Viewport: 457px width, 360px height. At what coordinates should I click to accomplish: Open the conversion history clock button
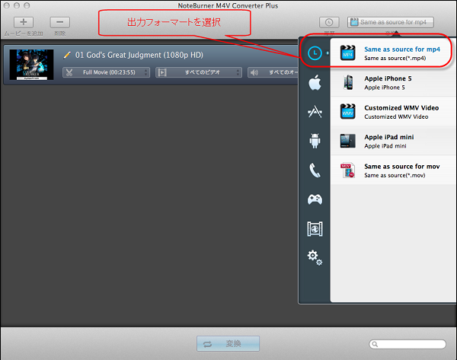329,22
